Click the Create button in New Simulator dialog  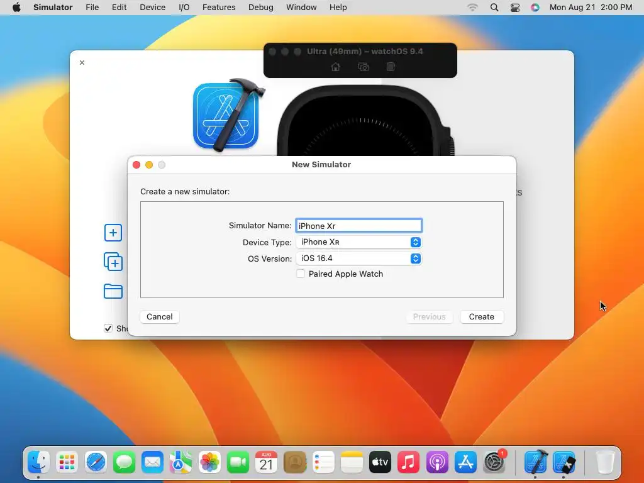click(x=481, y=317)
